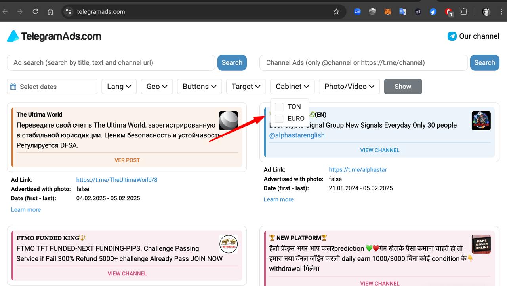Open the https://t.me/alphastar ad link
The width and height of the screenshot is (507, 286).
coord(358,170)
